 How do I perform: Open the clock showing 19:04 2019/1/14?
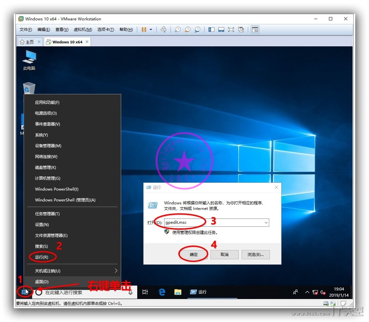click(x=339, y=292)
